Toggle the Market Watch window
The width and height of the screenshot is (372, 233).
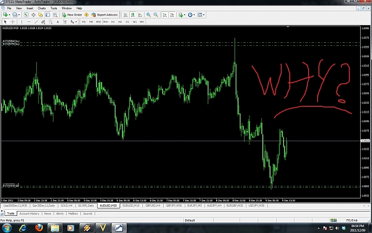26,15
